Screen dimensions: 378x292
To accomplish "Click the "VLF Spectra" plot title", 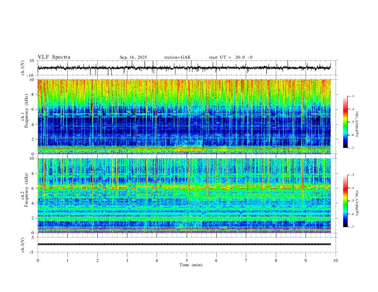I will [x=54, y=57].
